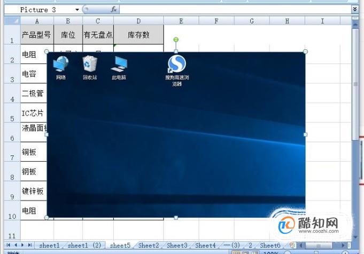Screen dimensions: 364x254
Task: Click the 铜板 cell
Action: [34, 152]
